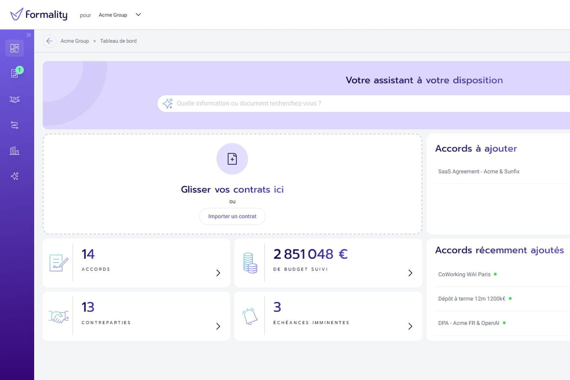Click the coin stack icon on budget card
570x380 pixels.
click(250, 263)
